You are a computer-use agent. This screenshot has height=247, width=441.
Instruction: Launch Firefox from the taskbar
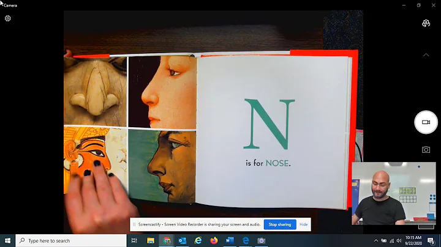pos(214,240)
